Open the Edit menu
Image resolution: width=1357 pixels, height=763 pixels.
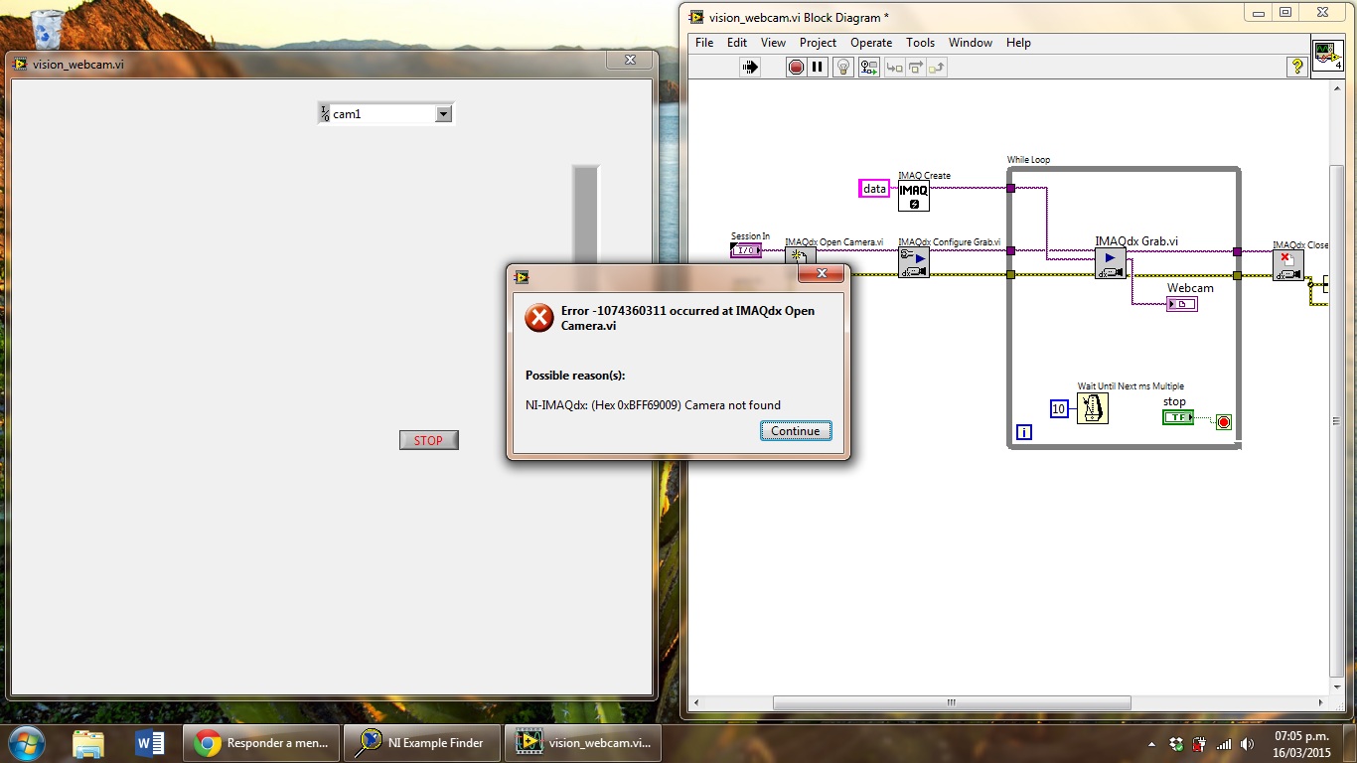[737, 43]
